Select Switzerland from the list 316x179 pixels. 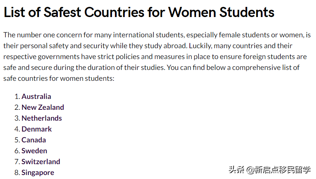(41, 162)
